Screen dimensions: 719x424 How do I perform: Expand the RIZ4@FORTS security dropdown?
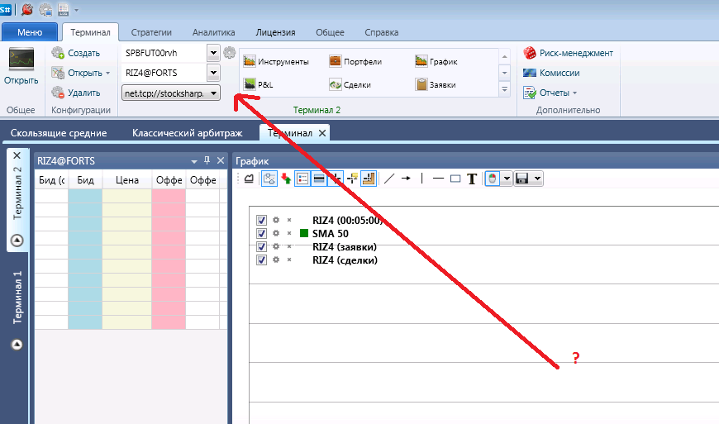(x=212, y=73)
